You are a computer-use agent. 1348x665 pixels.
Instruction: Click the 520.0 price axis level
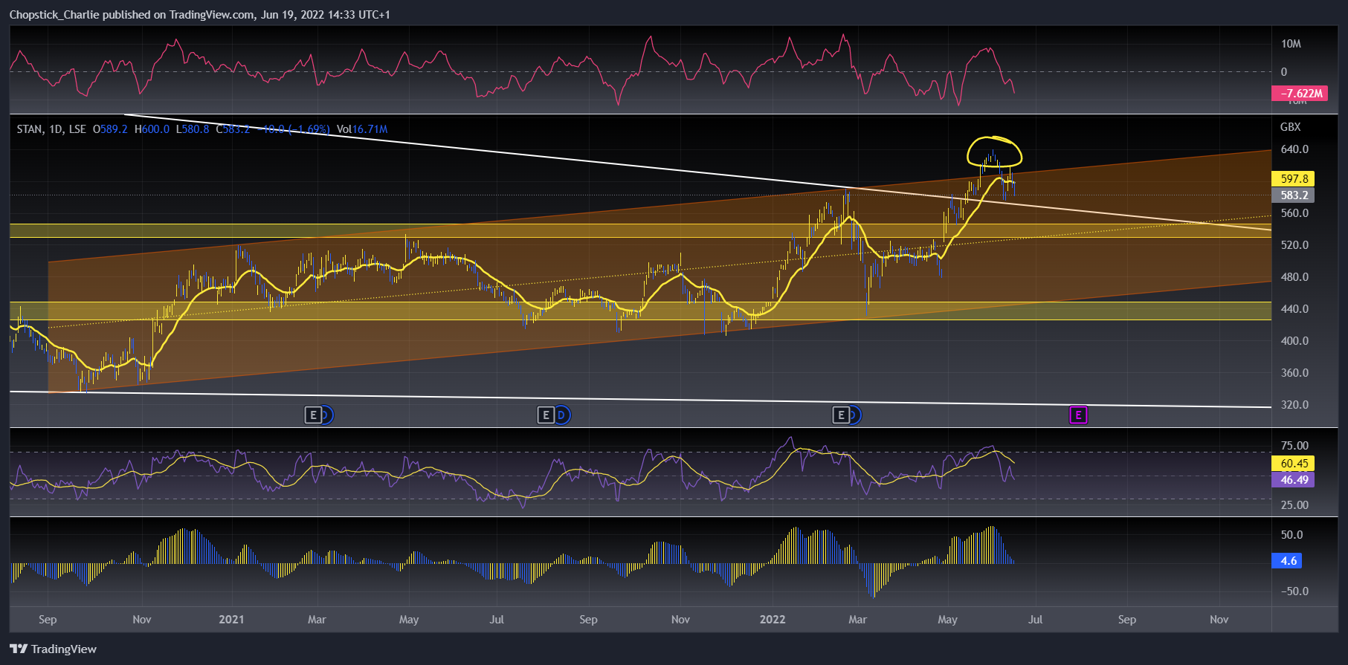tap(1294, 245)
